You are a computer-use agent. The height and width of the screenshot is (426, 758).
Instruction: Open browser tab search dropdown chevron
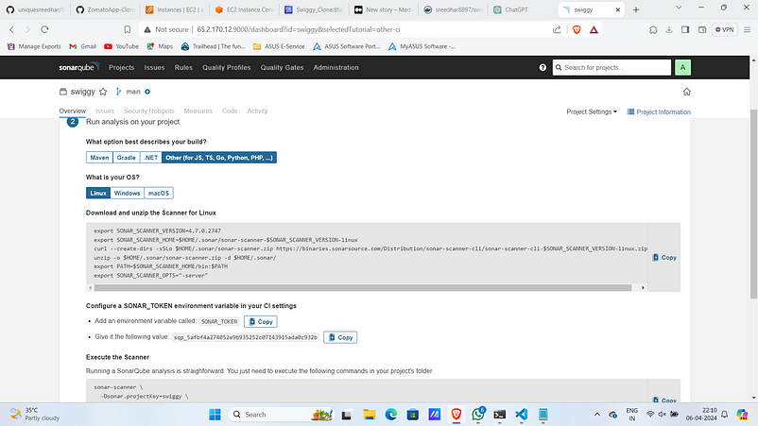pos(679,8)
